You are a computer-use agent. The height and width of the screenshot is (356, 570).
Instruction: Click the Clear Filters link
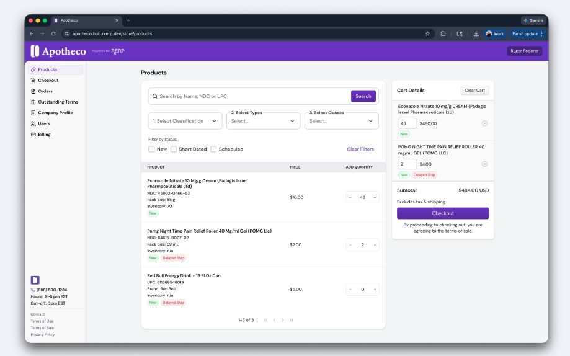[x=360, y=149]
